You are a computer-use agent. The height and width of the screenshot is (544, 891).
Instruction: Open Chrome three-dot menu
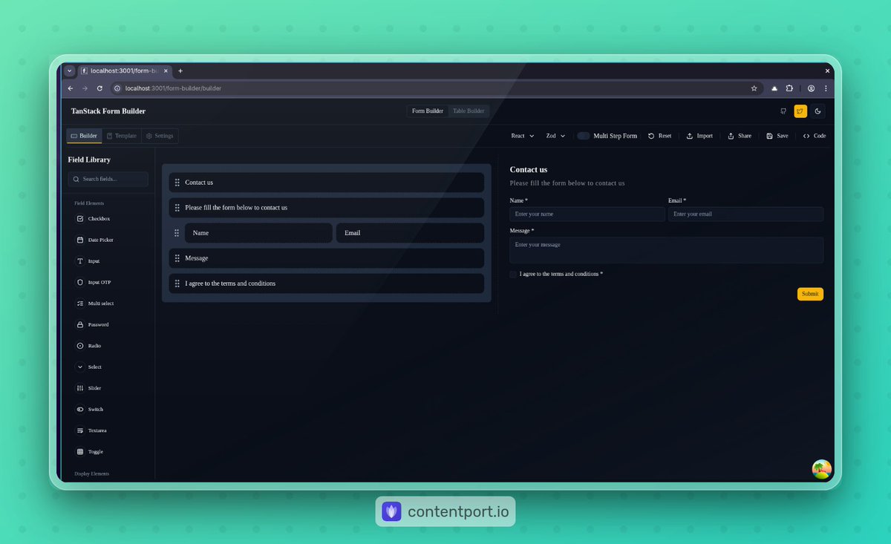click(826, 88)
